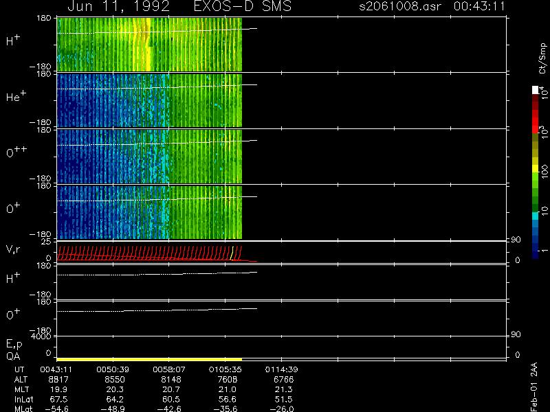The image size is (550, 412).
Task: Click the He+ colored spectrogram plot
Action: point(149,100)
